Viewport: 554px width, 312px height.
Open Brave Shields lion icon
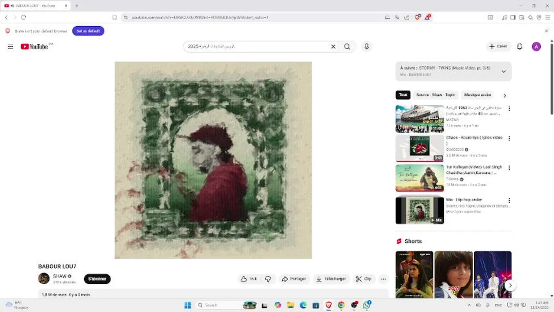[x=417, y=17]
